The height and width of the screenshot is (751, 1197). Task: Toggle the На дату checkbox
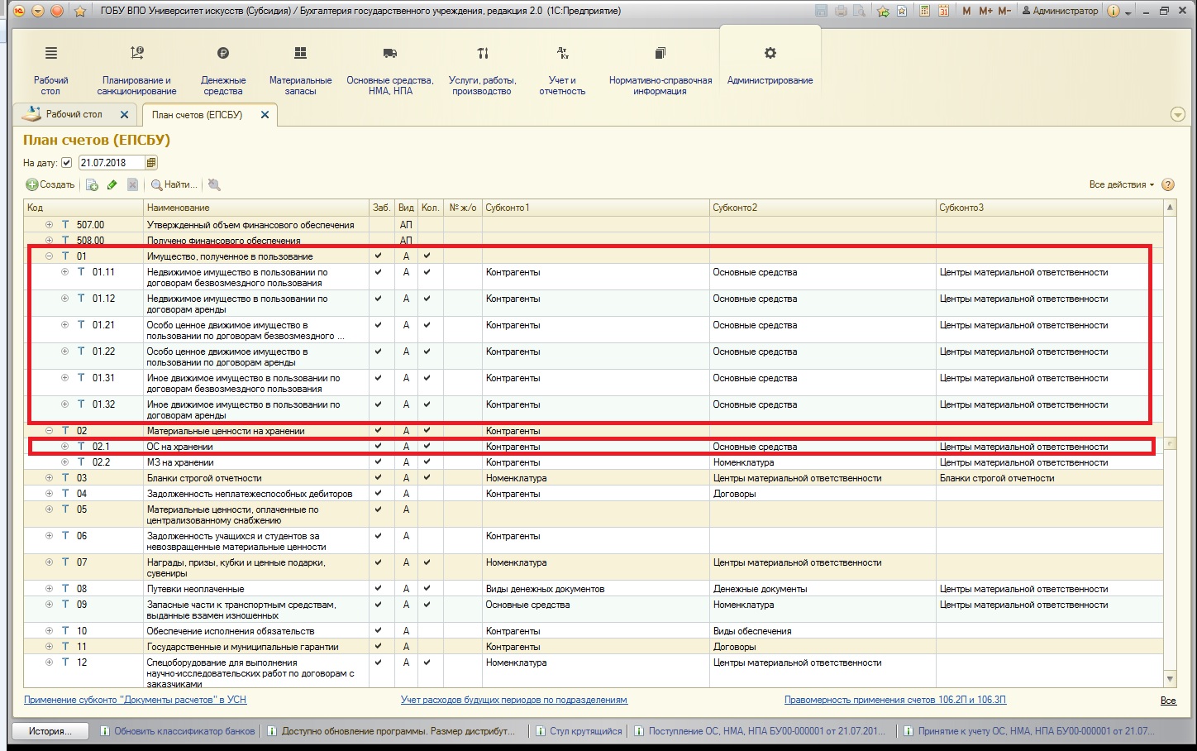pos(67,163)
